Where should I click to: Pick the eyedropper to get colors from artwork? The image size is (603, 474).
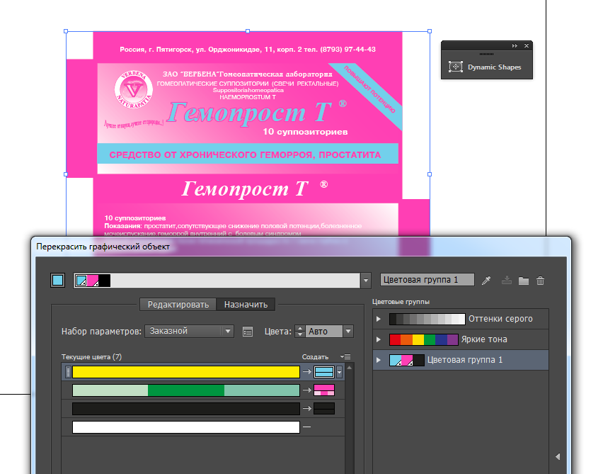tap(486, 281)
